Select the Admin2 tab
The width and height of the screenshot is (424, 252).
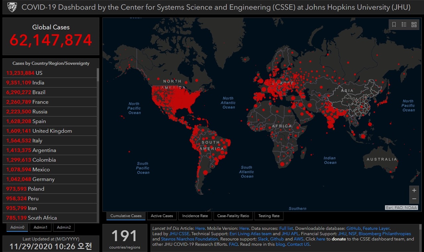pyautogui.click(x=64, y=228)
